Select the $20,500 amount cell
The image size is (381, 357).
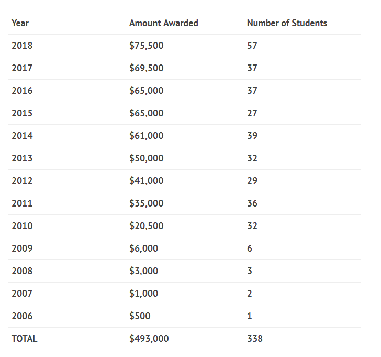pos(147,226)
